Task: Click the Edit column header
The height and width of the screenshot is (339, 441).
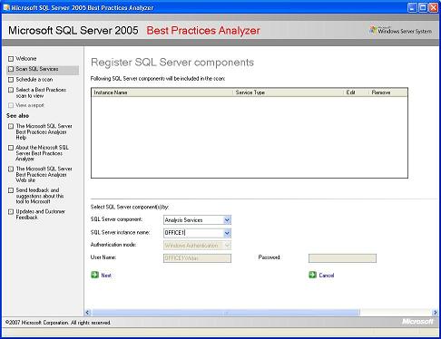Action: click(356, 92)
